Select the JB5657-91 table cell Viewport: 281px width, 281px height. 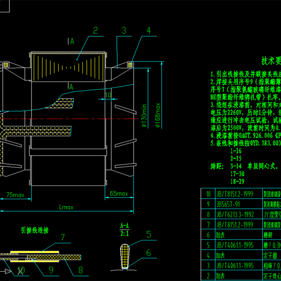tap(229, 204)
